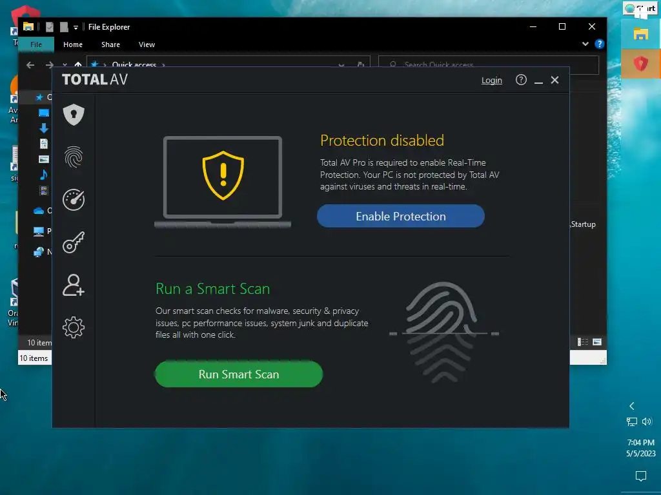Open the View tab in File Explorer
661x495 pixels.
coord(147,44)
